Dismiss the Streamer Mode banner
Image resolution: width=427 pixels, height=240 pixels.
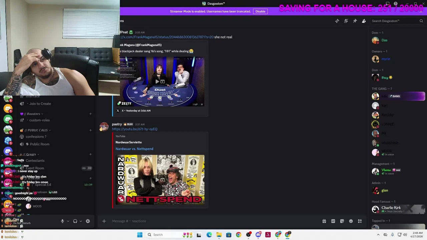[x=421, y=12]
